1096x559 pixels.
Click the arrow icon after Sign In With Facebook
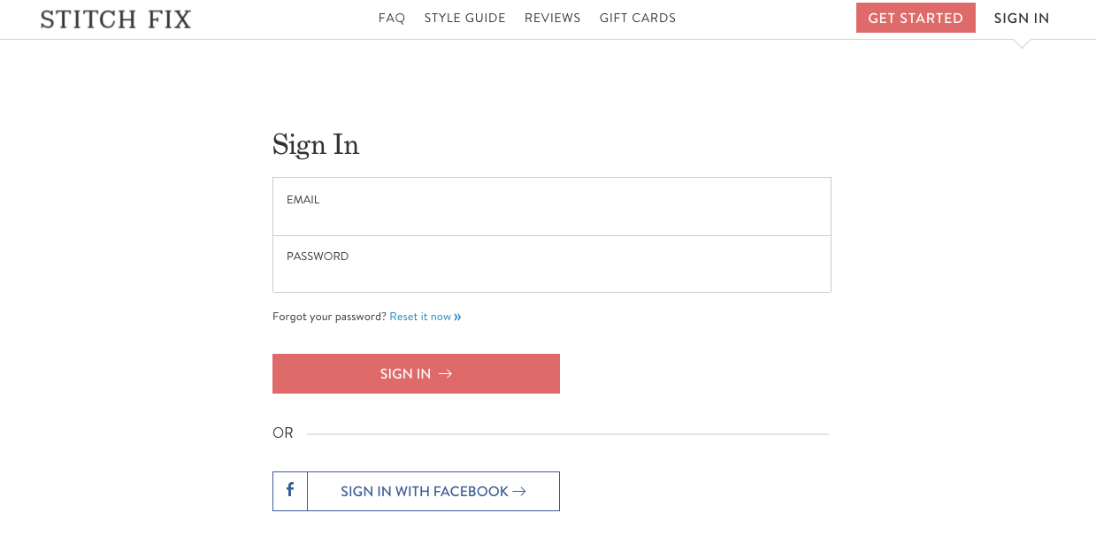(519, 492)
